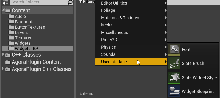
Task: Toggle the sources panel list icon
Action: tap(5, 2)
